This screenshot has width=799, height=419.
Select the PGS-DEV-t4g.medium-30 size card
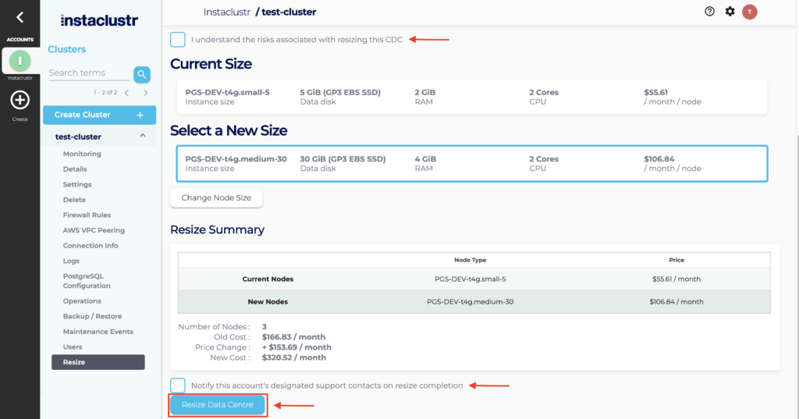click(x=471, y=163)
